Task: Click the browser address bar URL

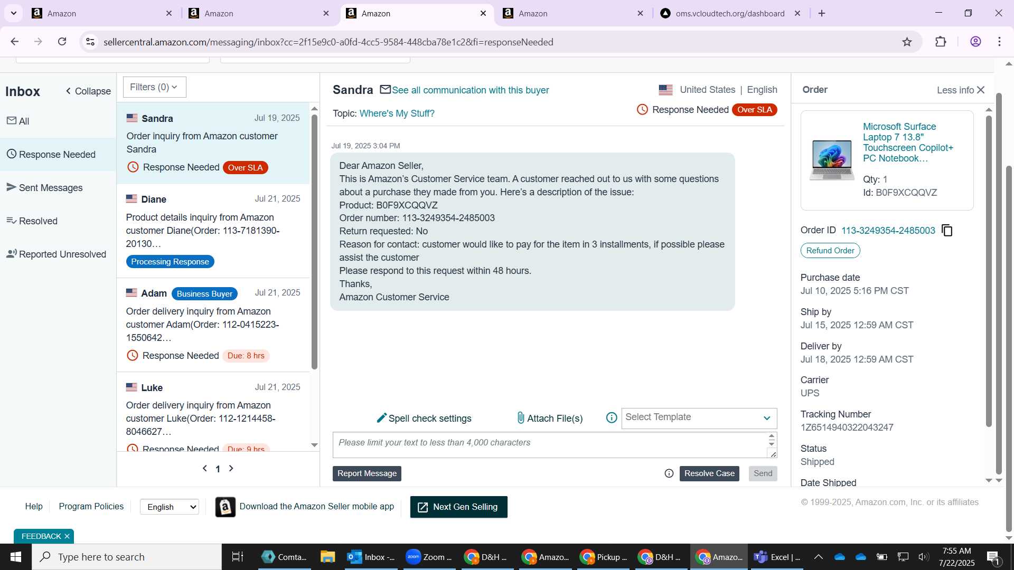Action: (x=328, y=42)
